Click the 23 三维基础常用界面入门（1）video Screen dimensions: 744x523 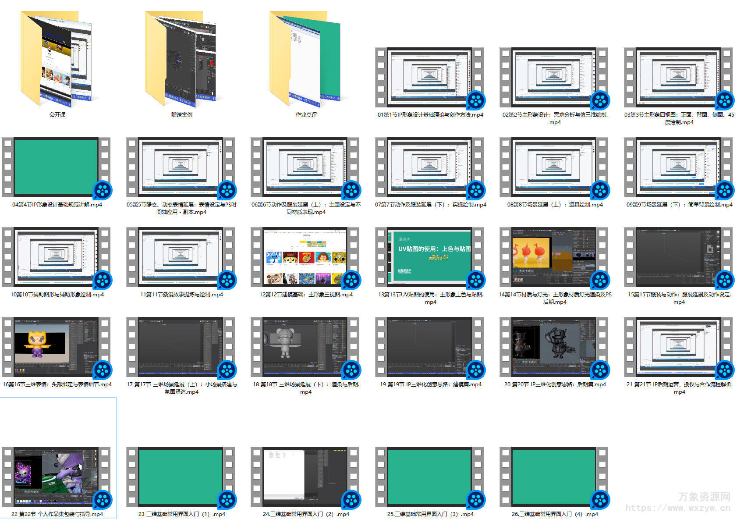[x=181, y=477]
